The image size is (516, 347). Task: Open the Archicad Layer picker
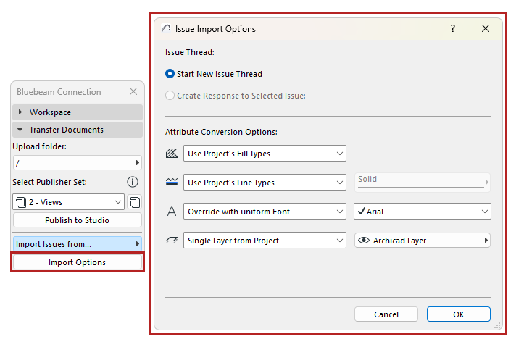422,241
